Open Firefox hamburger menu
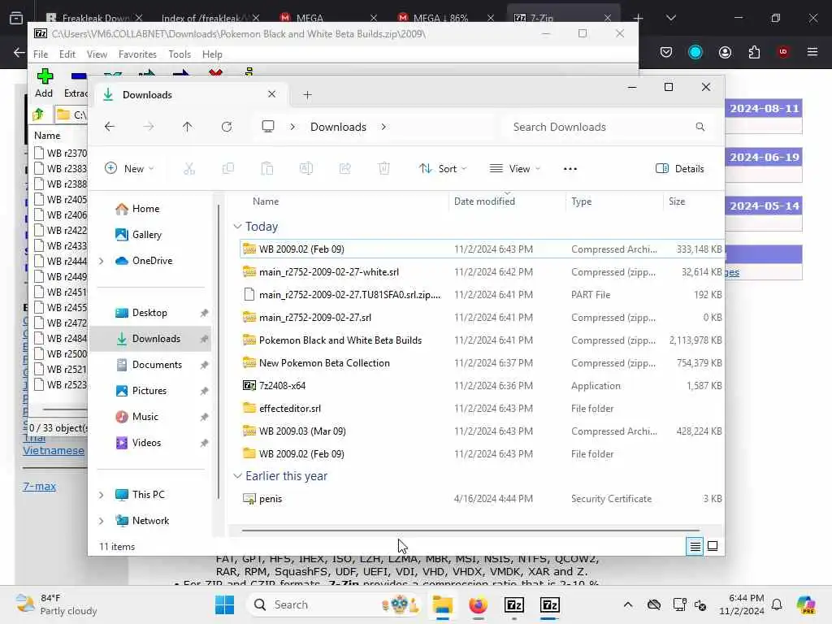This screenshot has width=832, height=624. pos(812,52)
